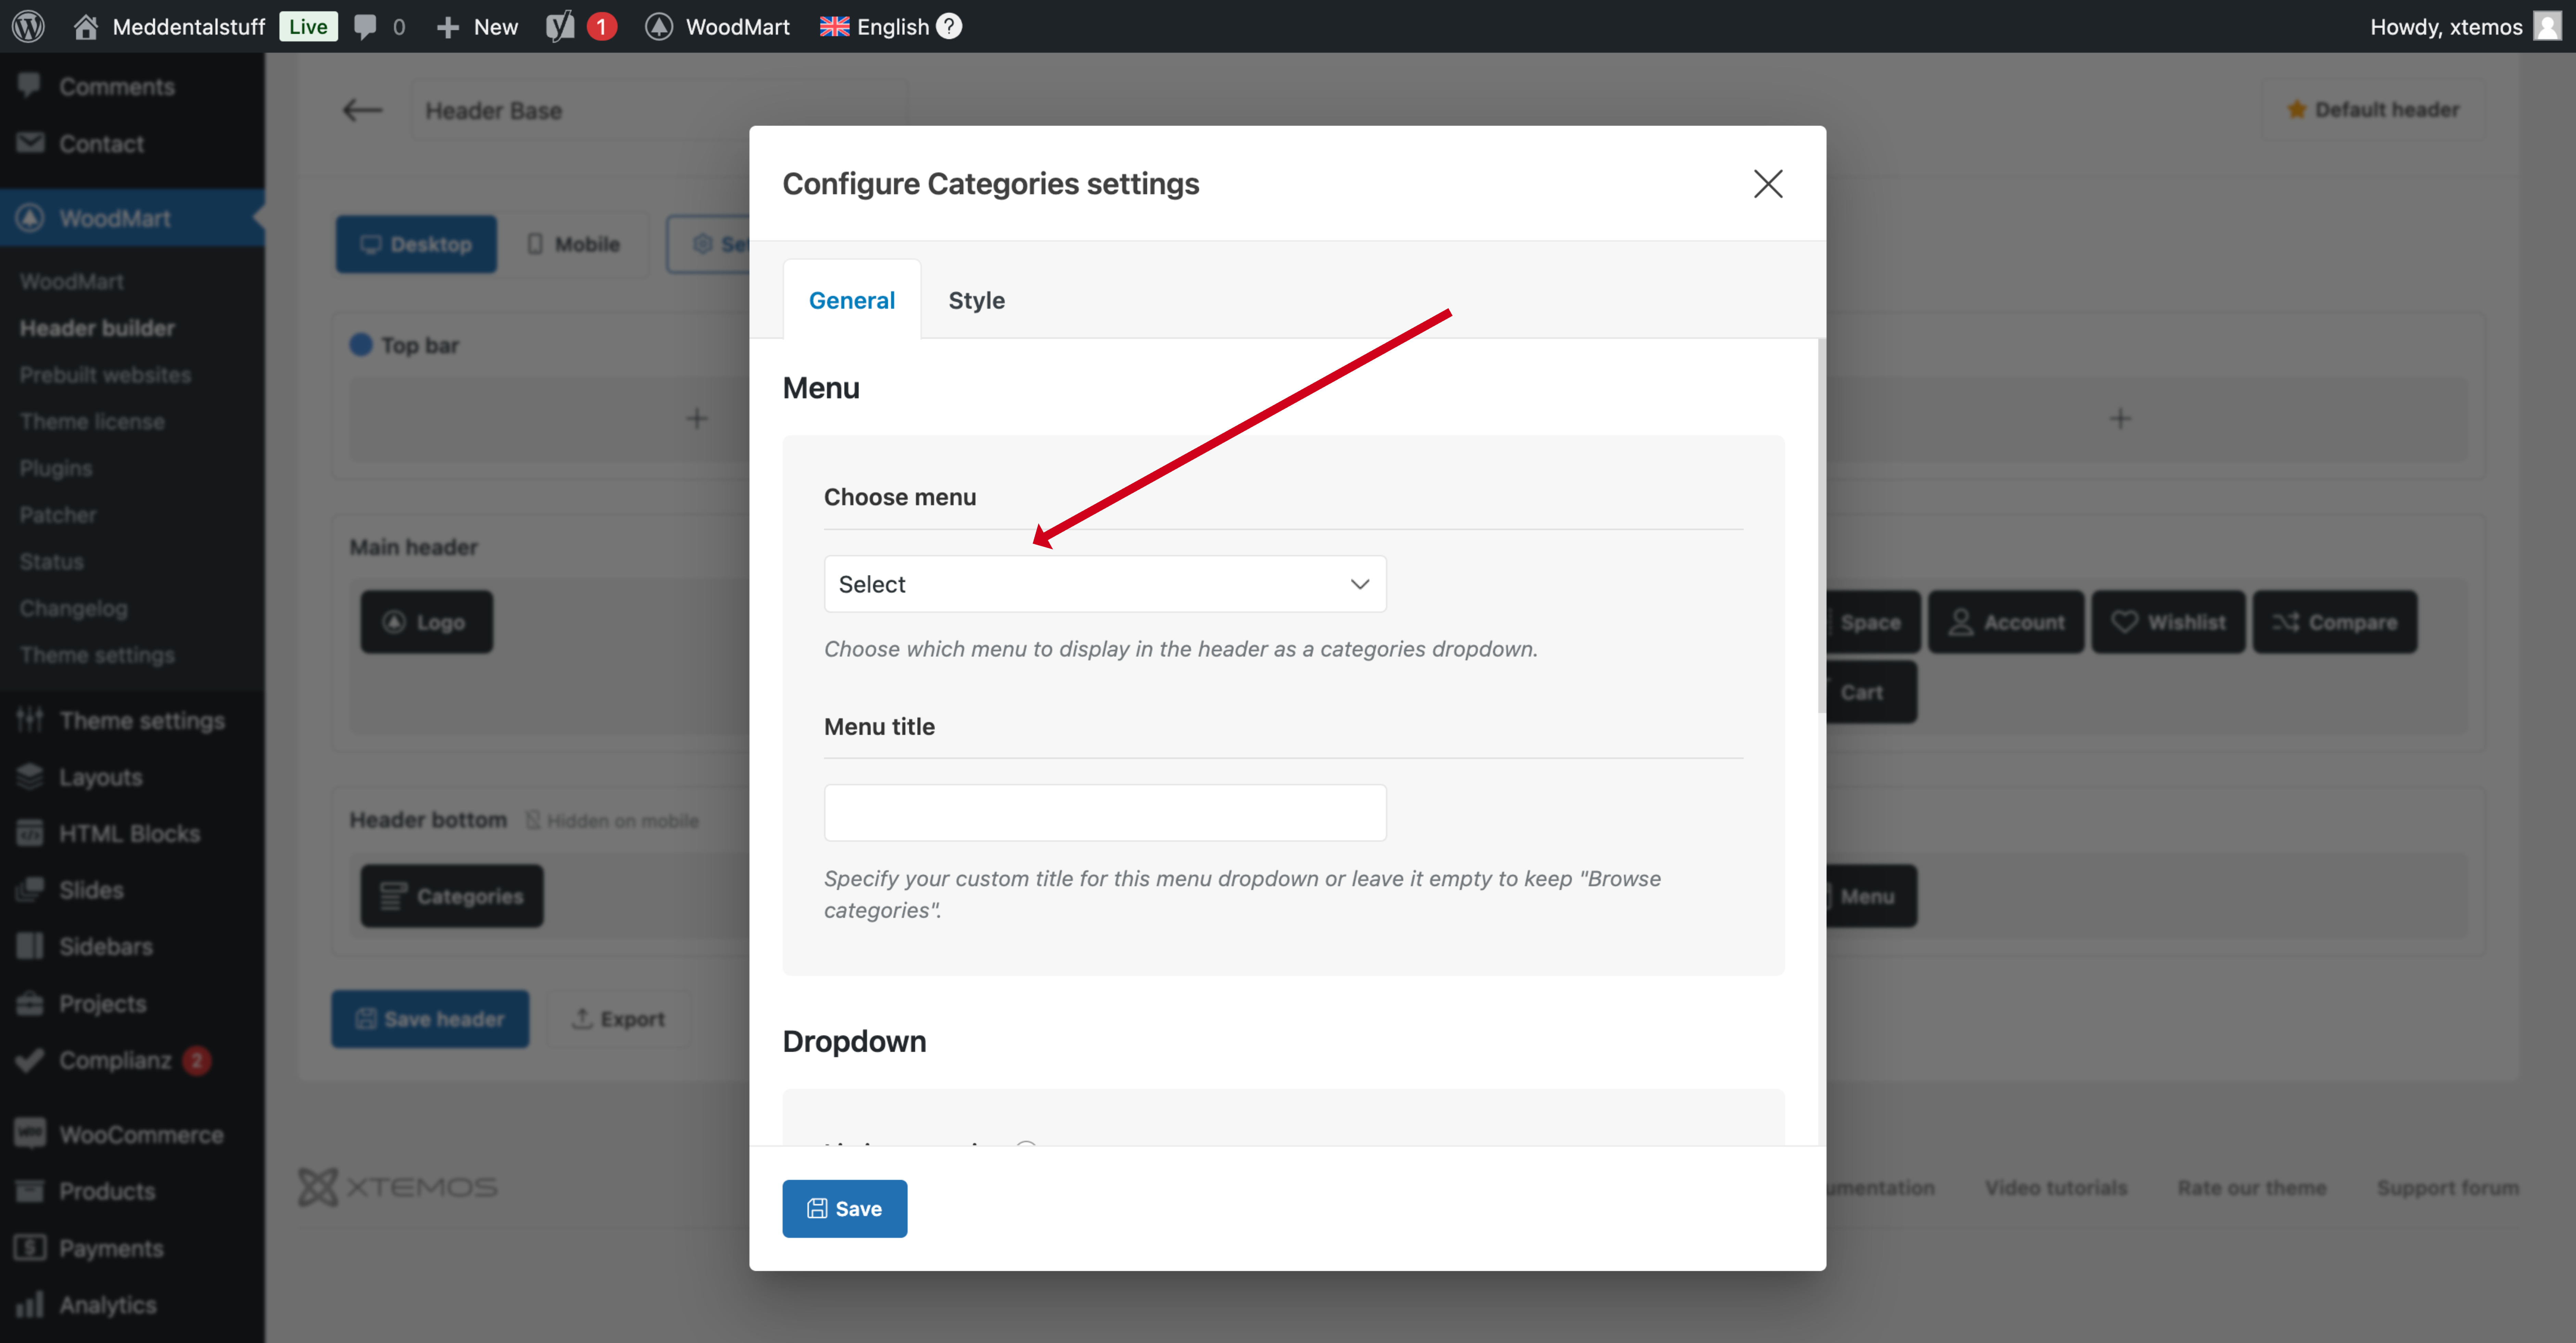This screenshot has height=1343, width=2576.
Task: Click the Save button in dialog
Action: 845,1209
